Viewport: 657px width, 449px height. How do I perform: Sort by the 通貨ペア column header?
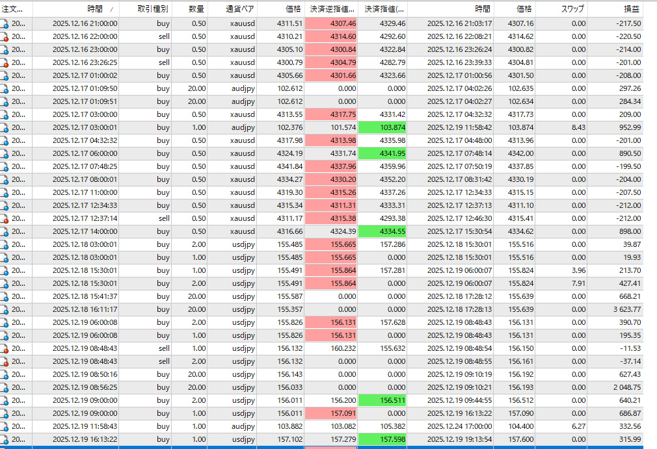point(232,9)
